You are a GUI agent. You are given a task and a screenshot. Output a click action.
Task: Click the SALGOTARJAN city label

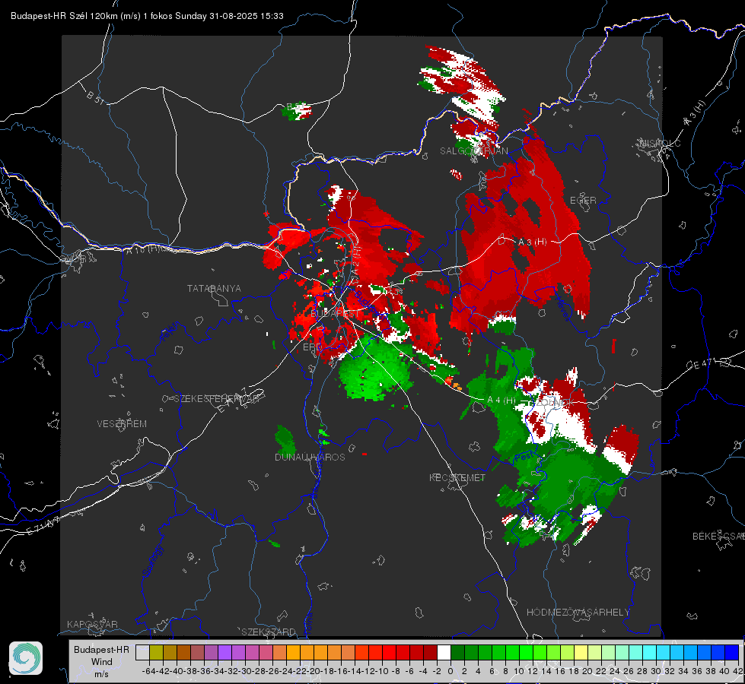[473, 151]
